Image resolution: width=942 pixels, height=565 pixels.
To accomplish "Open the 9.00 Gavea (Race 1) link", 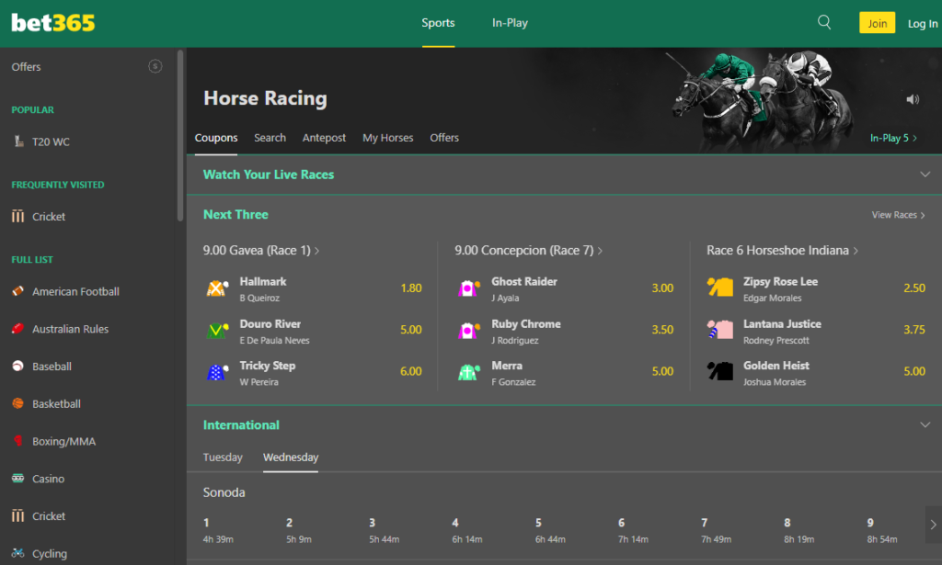I will pyautogui.click(x=261, y=250).
